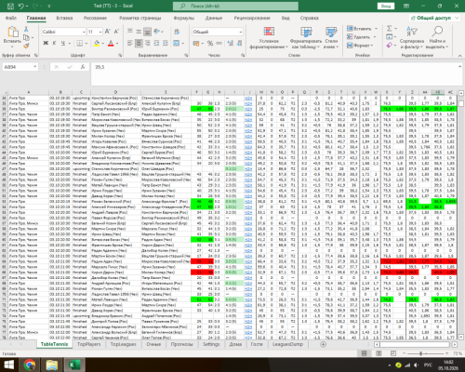Decrease the cell indent
The image size is (465, 372).
click(x=156, y=43)
